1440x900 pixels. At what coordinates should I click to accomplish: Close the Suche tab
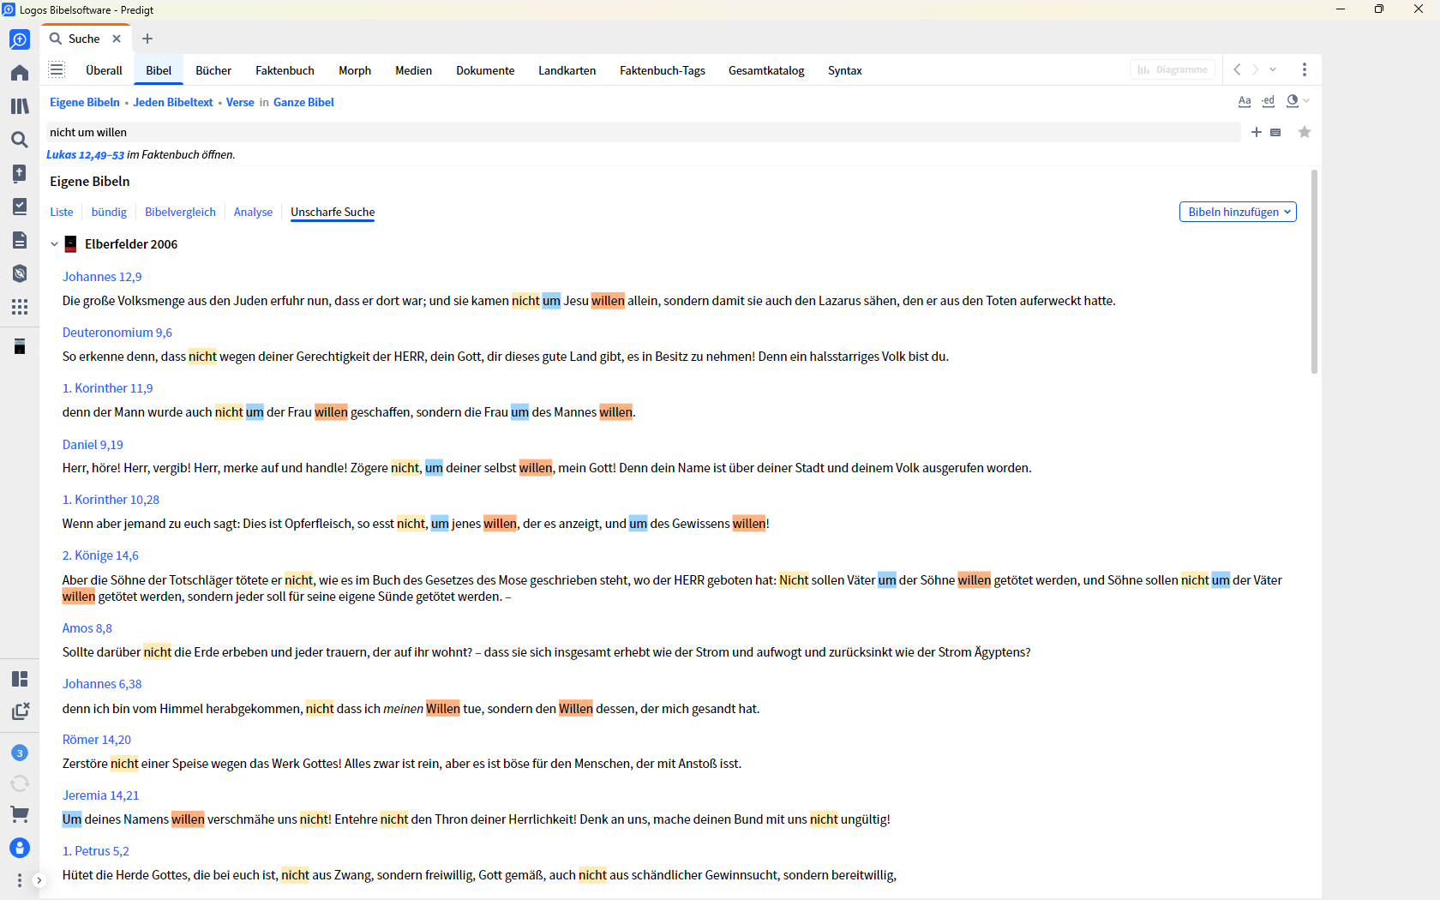[117, 39]
